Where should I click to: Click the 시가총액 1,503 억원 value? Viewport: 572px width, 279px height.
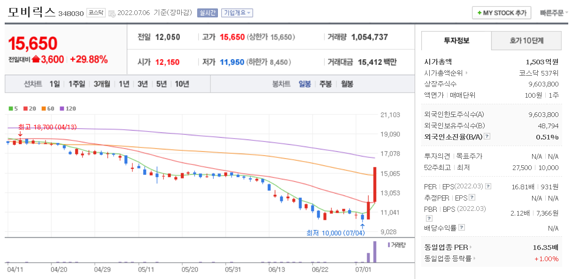(x=542, y=62)
